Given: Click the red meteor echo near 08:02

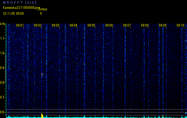Looking at the screenshot, I should coord(42,75).
